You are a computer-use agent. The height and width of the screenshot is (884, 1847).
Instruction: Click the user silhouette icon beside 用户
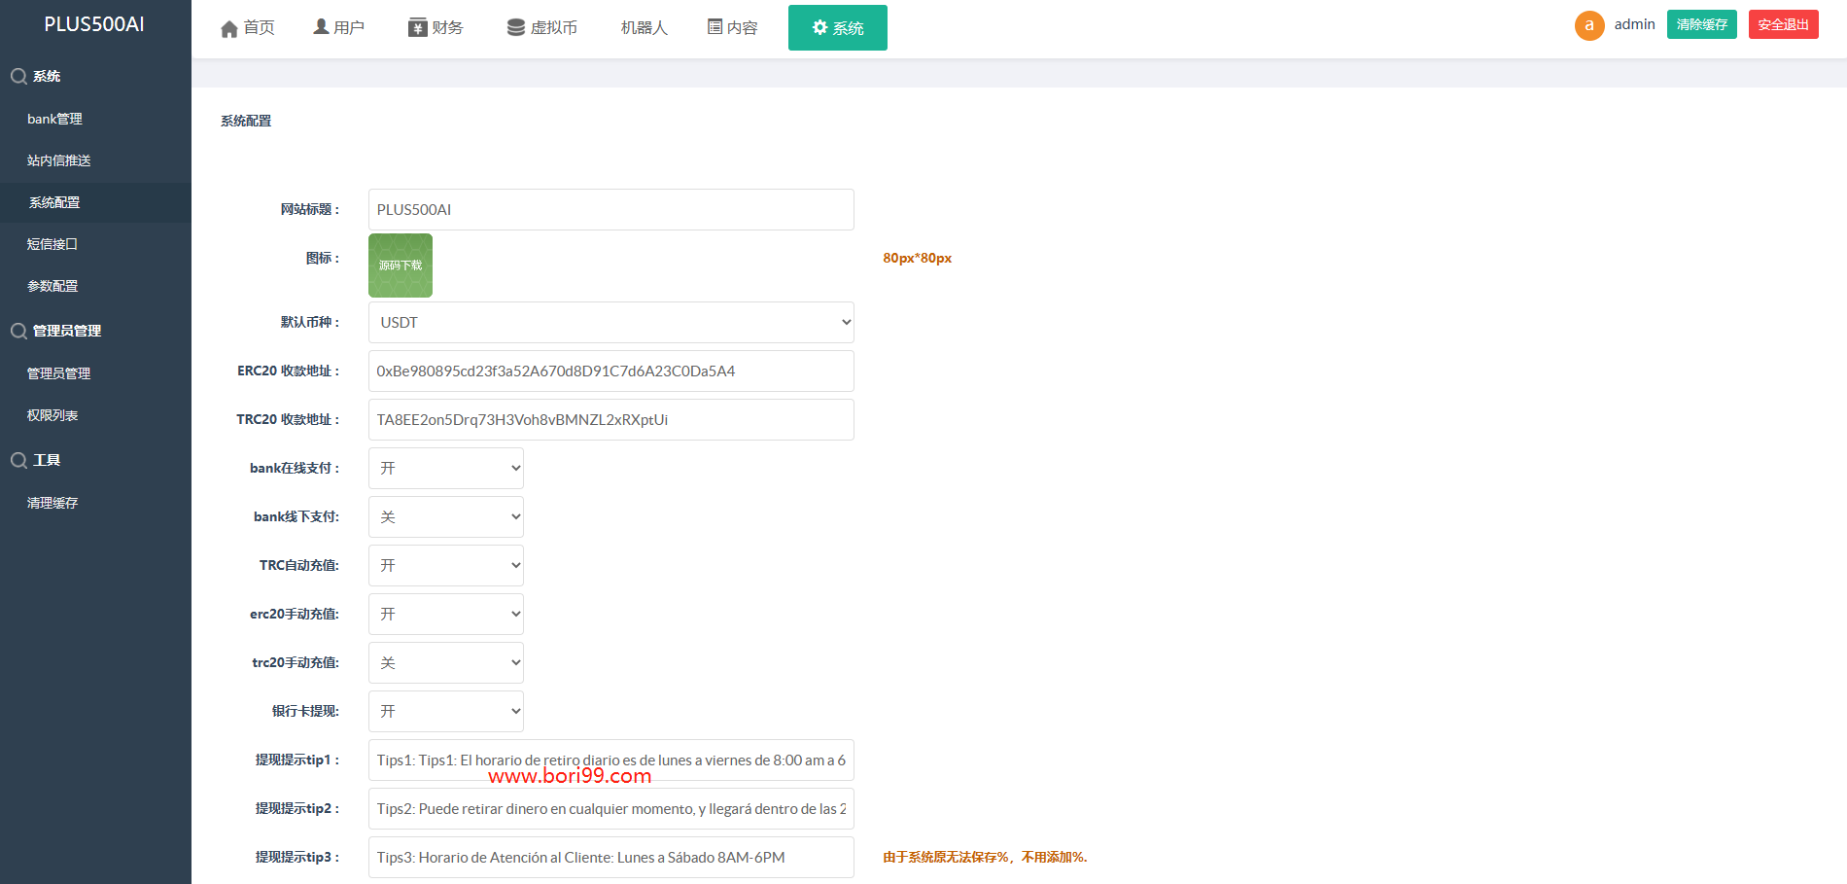tap(321, 27)
